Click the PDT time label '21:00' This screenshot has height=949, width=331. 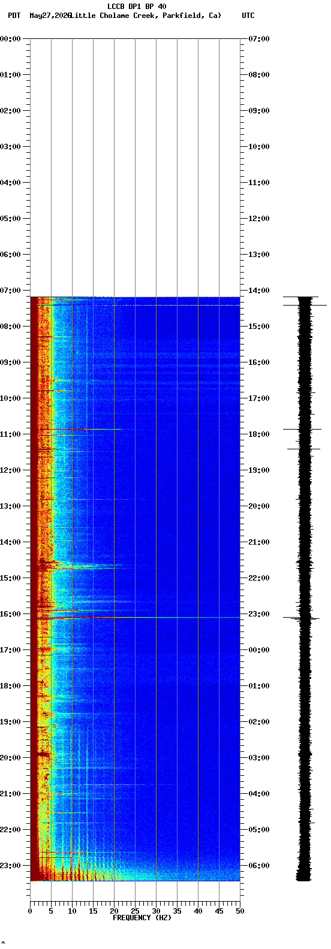pos(10,794)
